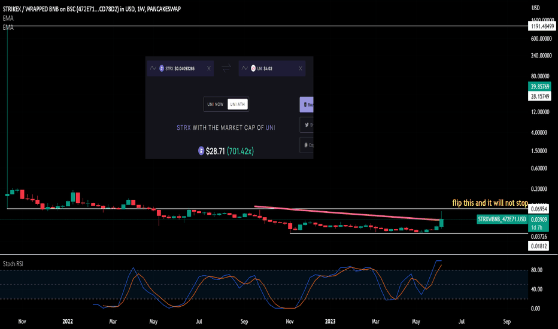Click the 600.00000 price axis value

point(541,38)
